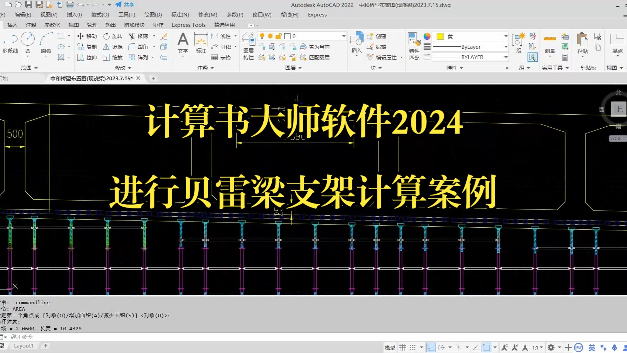Click the Plot printer icon in quick access toolbar
Screen dimensions: 627x353
(70, 4)
